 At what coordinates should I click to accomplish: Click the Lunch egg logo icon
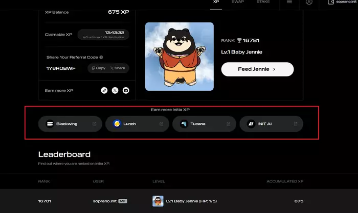pyautogui.click(x=117, y=124)
